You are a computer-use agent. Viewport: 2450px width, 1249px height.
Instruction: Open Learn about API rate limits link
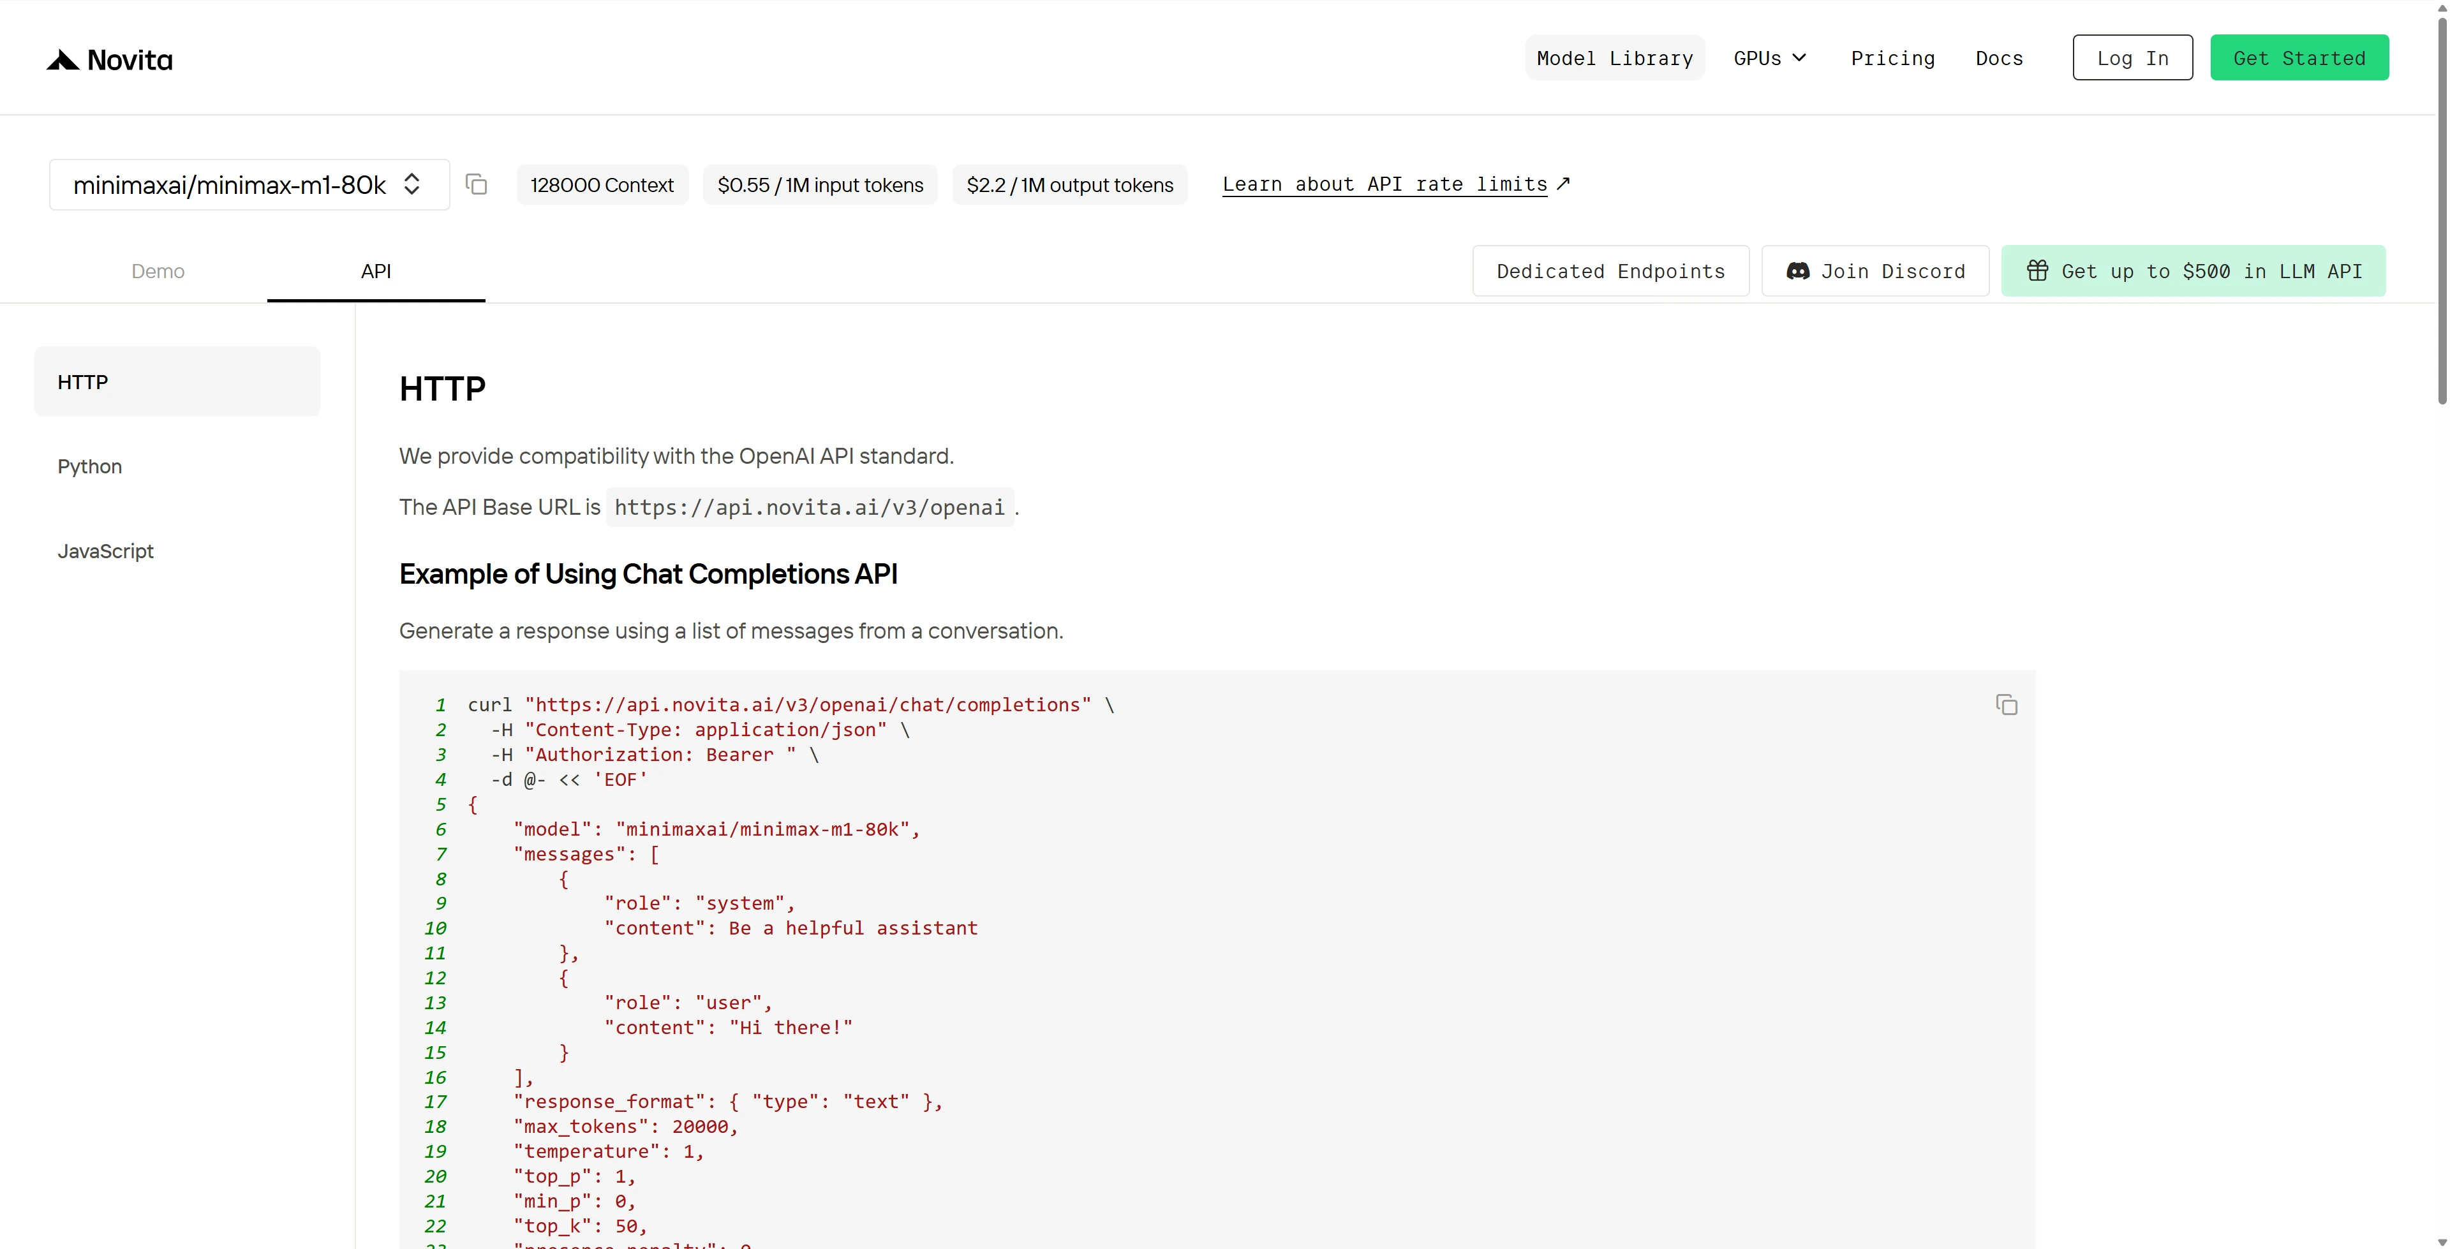(x=1385, y=184)
